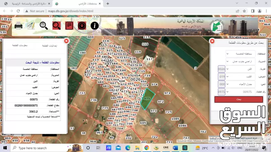Click the Google Chrome taskbar icon
This screenshot has width=271, height=152.
pyautogui.click(x=147, y=148)
